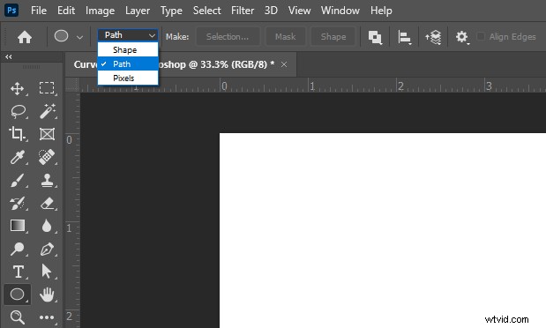Select the Move tool
The height and width of the screenshot is (328, 546).
(17, 88)
